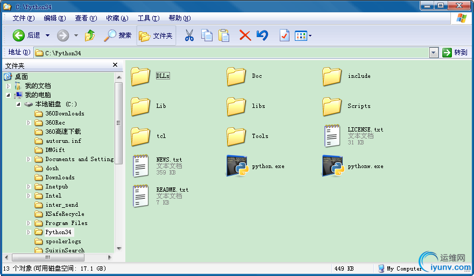Click the Paste clipboard icon

(224, 35)
